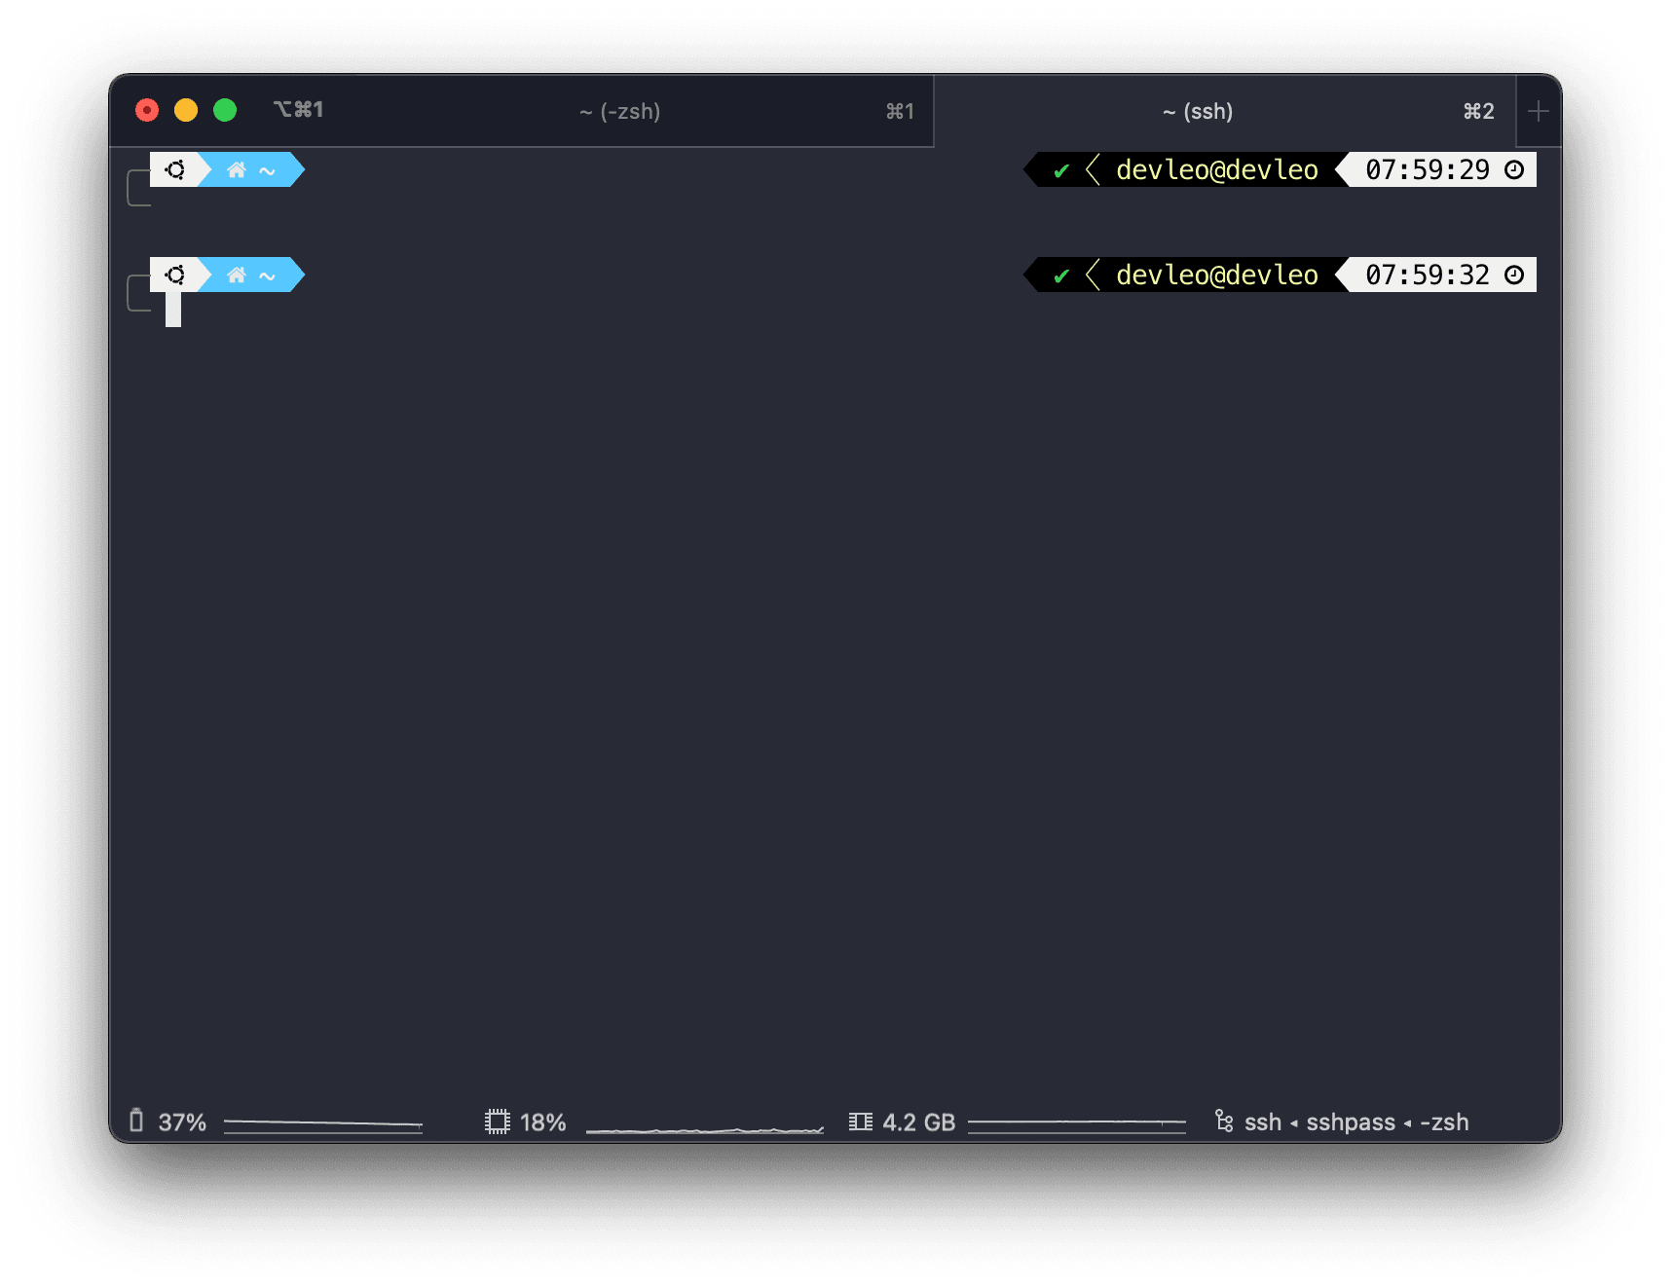Click the Ubuntu logo in the 07:59:29 prompt
This screenshot has width=1671, height=1287.
coord(175,169)
